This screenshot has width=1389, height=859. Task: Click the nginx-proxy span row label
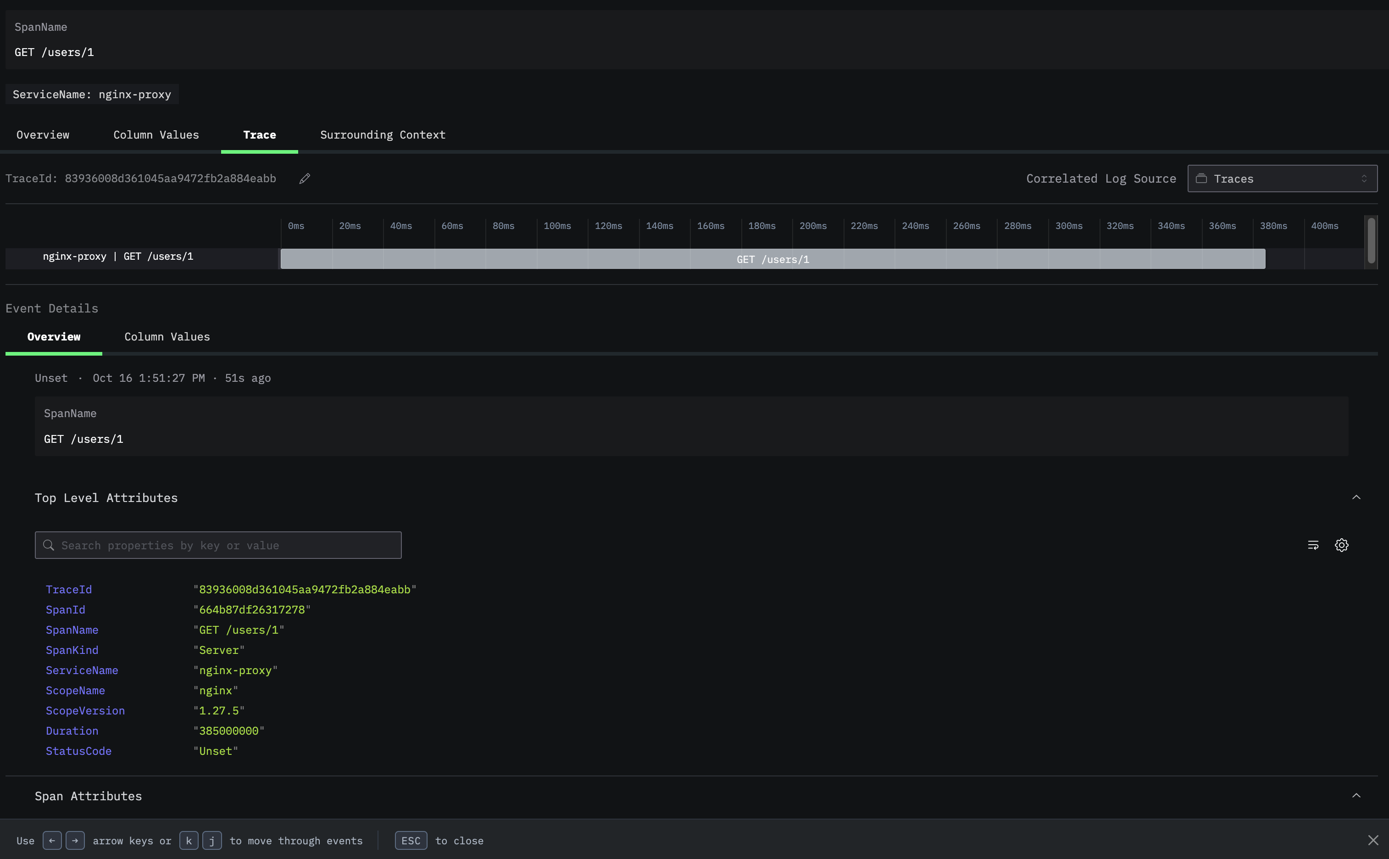pyautogui.click(x=118, y=257)
